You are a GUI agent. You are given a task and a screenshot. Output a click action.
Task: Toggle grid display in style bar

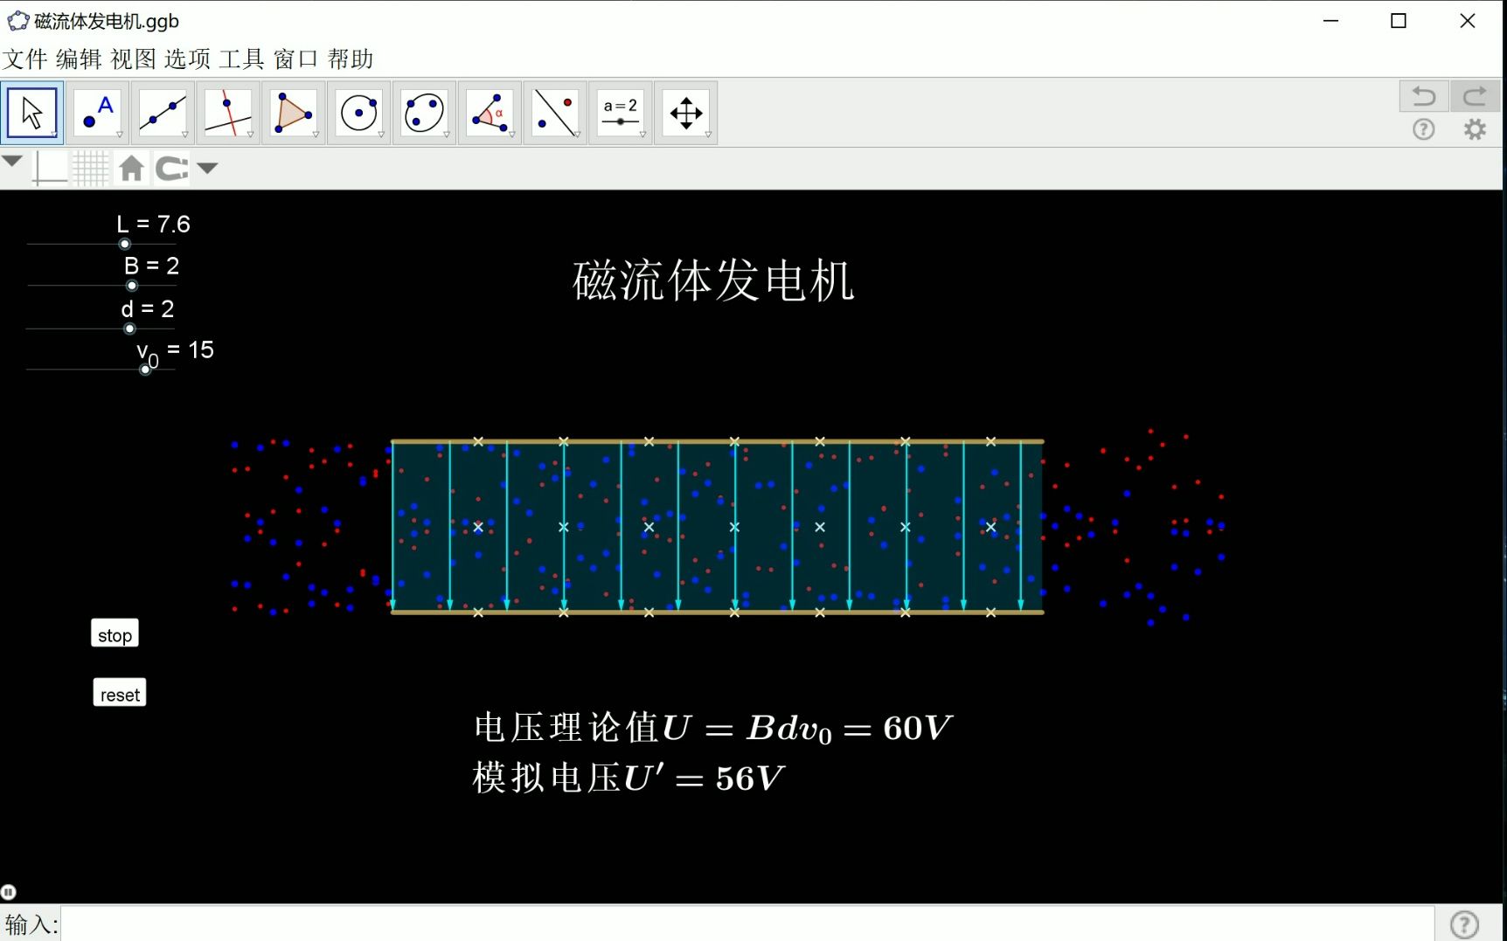90,168
